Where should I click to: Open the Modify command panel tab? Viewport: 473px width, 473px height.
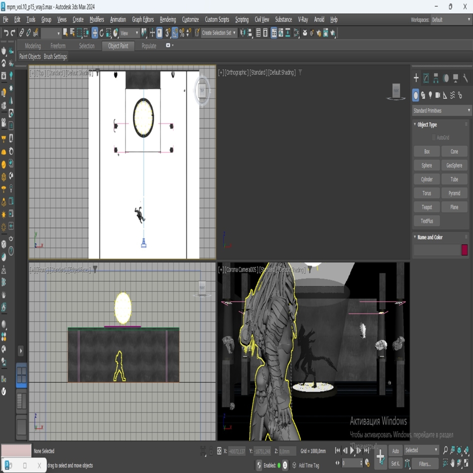click(426, 78)
